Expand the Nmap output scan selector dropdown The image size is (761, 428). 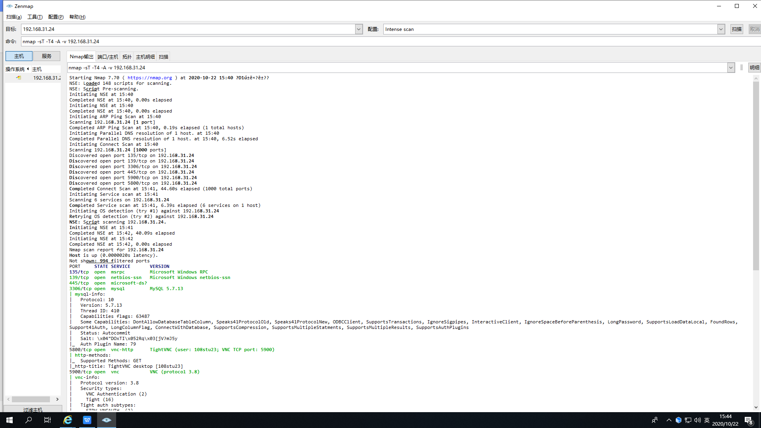[x=731, y=68]
